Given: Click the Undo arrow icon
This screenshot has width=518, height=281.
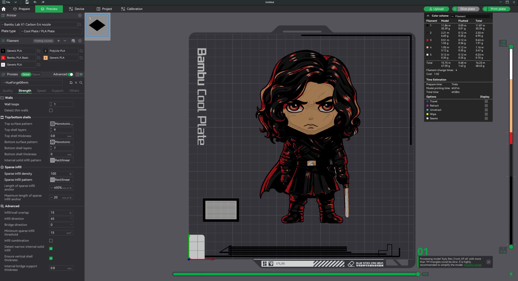Looking at the screenshot, I should [35, 2].
